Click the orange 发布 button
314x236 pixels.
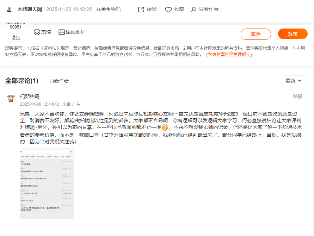coord(293,34)
